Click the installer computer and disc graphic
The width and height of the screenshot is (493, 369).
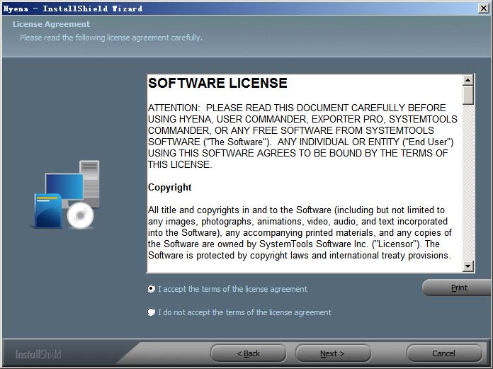coord(67,195)
